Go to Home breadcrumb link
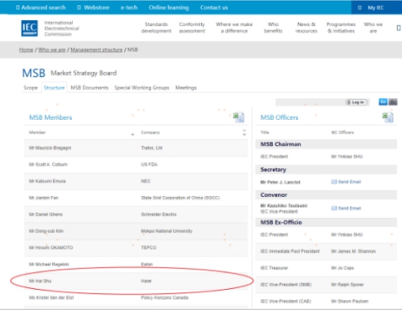Viewport: 402px width, 310px height. coord(26,50)
